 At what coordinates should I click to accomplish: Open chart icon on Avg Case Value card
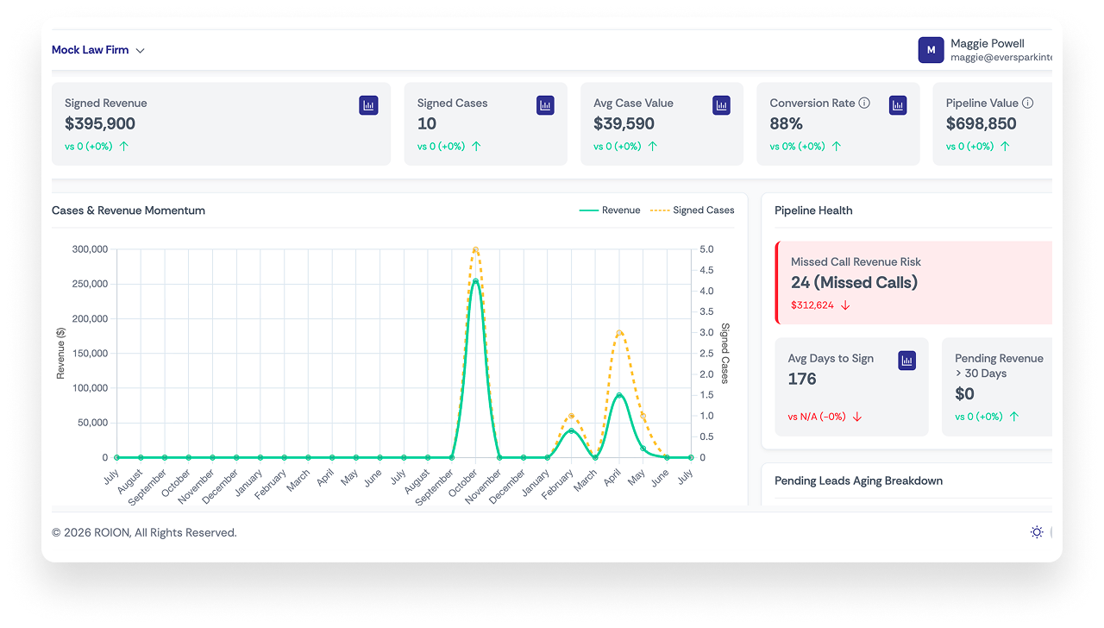722,105
